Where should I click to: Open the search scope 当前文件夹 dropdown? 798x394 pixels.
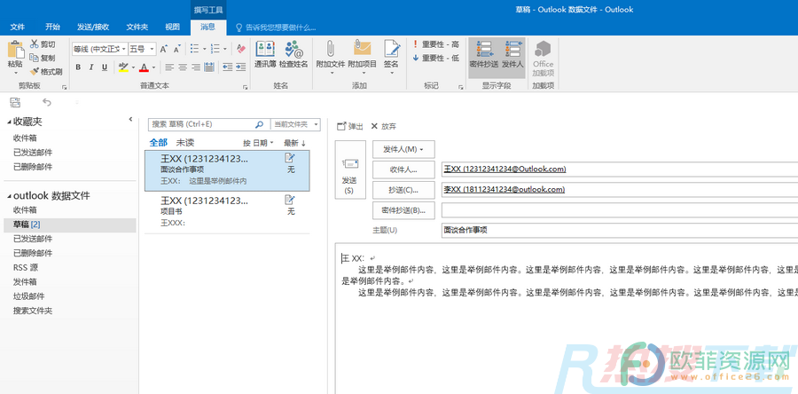coord(295,124)
